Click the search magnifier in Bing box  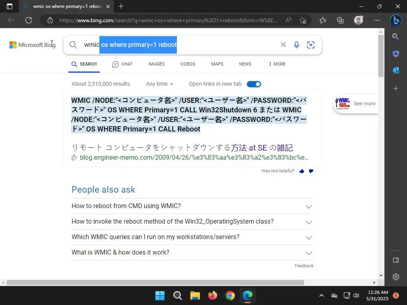click(73, 45)
